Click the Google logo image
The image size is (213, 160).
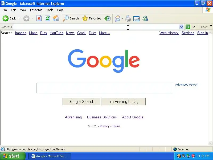pyautogui.click(x=104, y=61)
